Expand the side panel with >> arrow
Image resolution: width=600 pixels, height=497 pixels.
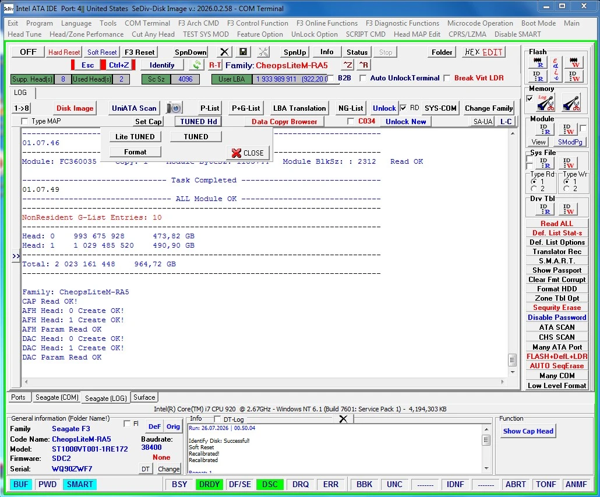tap(16, 256)
